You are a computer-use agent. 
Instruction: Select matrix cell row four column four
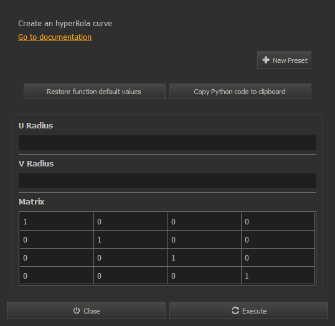click(x=278, y=276)
